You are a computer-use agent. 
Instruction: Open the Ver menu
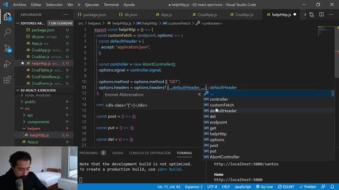tap(70, 5)
